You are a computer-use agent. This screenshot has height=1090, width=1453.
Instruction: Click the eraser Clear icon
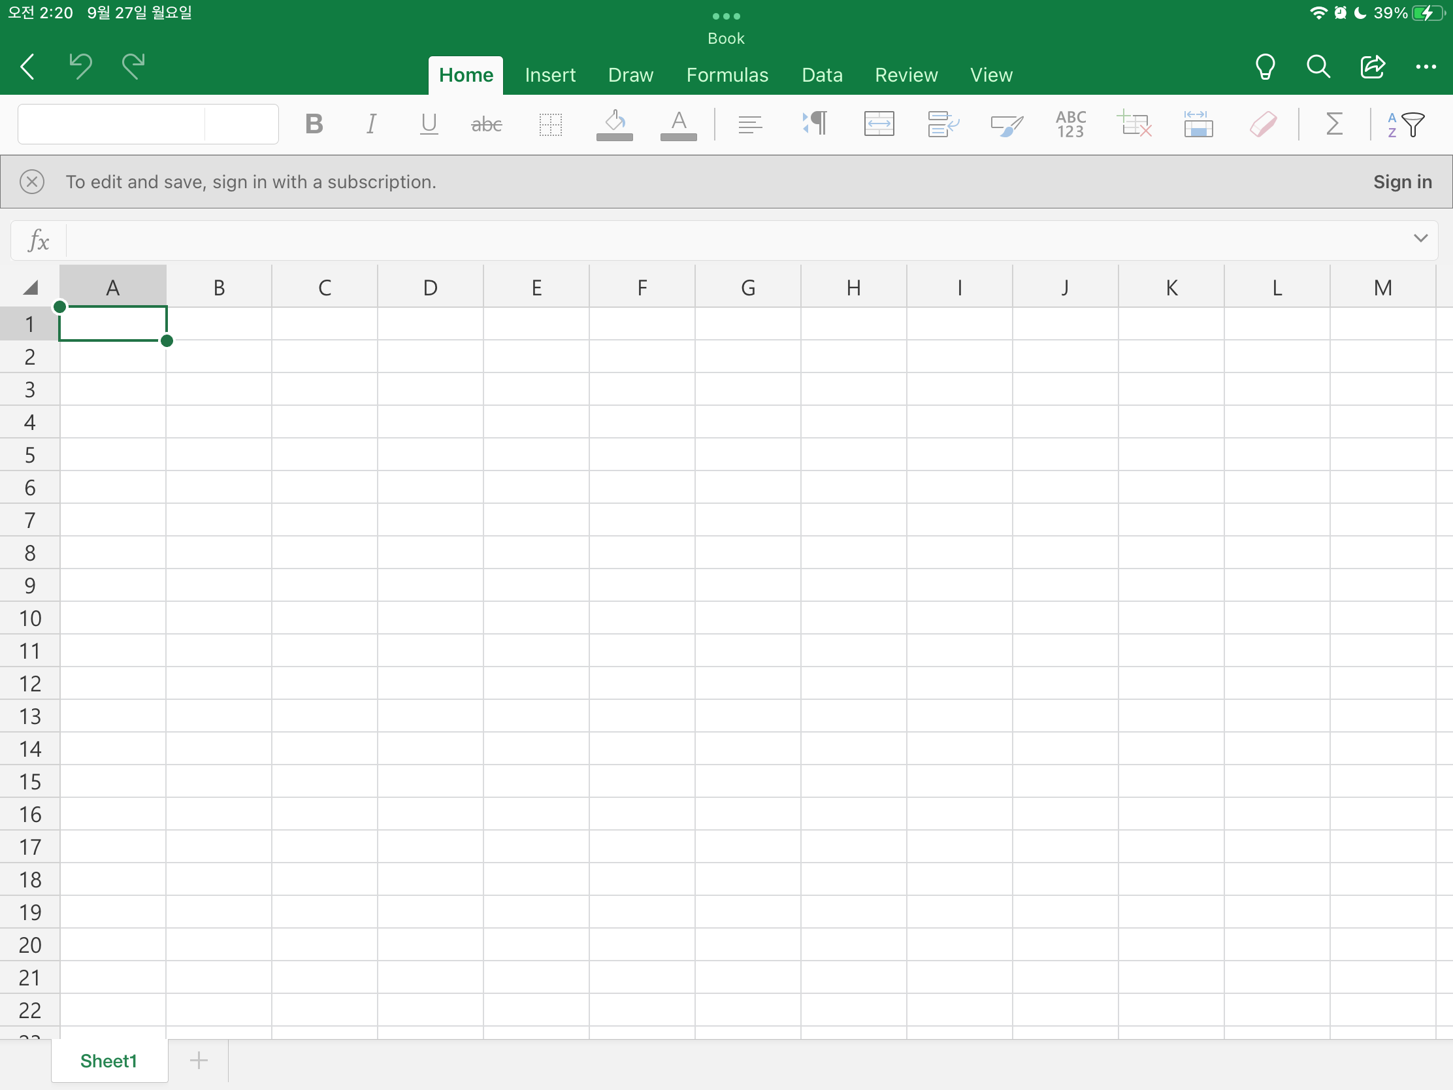1262,124
